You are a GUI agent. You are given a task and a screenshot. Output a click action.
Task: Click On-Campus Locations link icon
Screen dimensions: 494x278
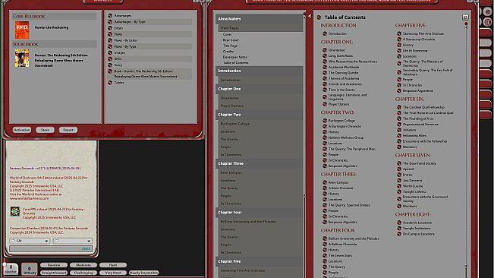399,234
